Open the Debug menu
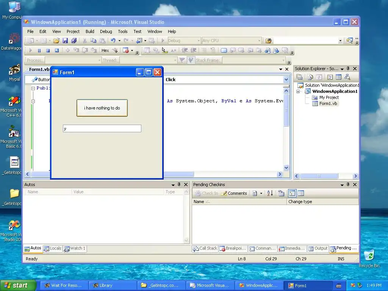 click(x=106, y=31)
